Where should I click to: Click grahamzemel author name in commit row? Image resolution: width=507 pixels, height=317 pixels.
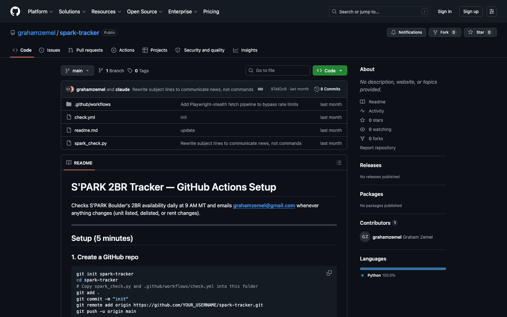91,90
